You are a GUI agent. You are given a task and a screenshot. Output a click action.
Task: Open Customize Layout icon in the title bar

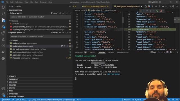[160, 2]
